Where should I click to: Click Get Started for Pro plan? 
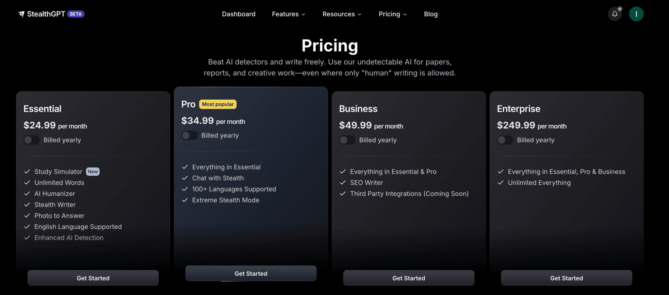tap(251, 273)
